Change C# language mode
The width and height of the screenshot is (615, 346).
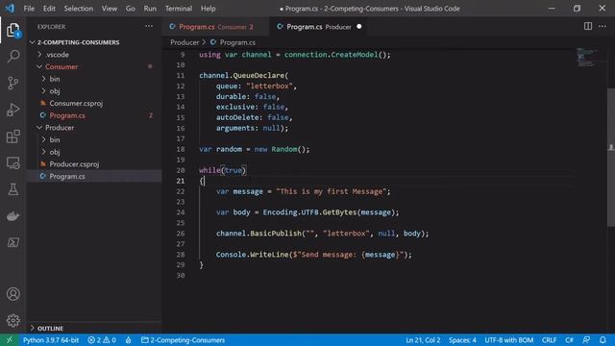569,340
